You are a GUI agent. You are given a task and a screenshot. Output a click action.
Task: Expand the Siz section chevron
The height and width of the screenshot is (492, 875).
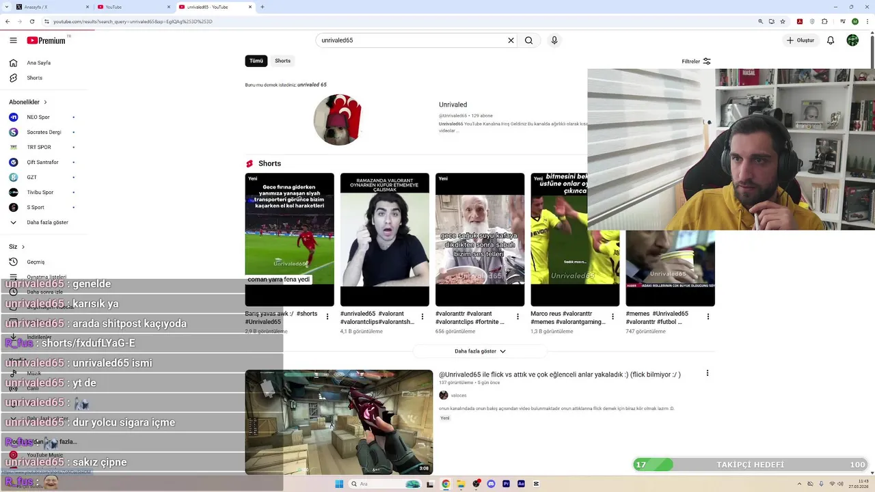pos(23,247)
